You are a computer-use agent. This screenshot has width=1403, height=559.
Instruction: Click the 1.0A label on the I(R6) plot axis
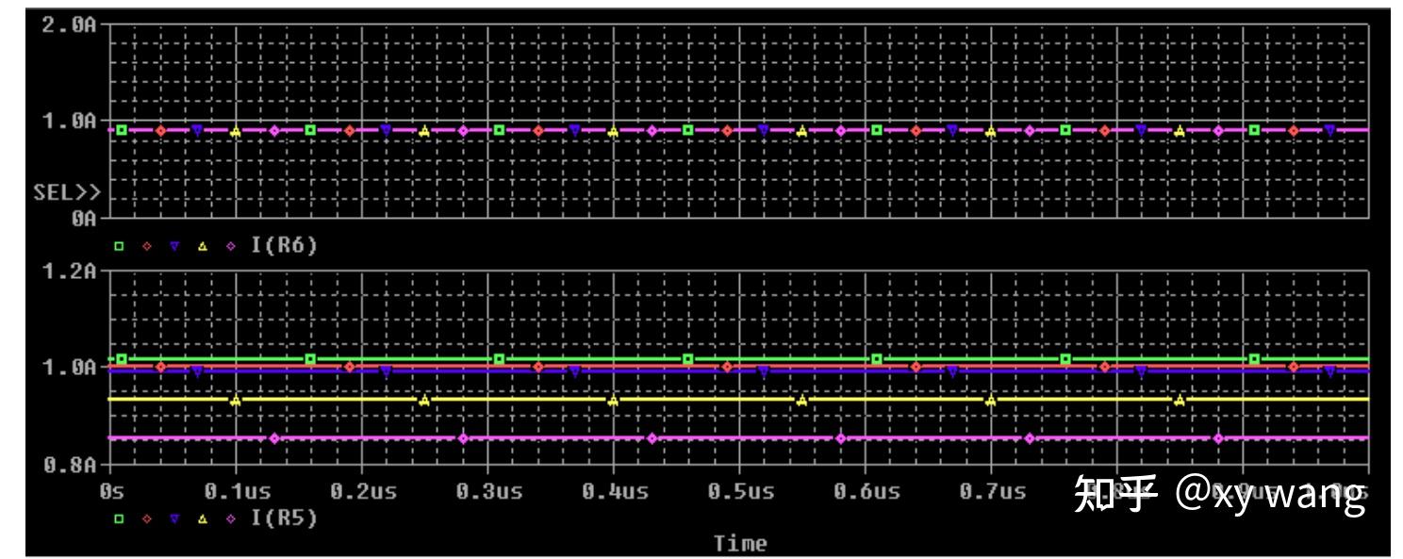tap(70, 122)
